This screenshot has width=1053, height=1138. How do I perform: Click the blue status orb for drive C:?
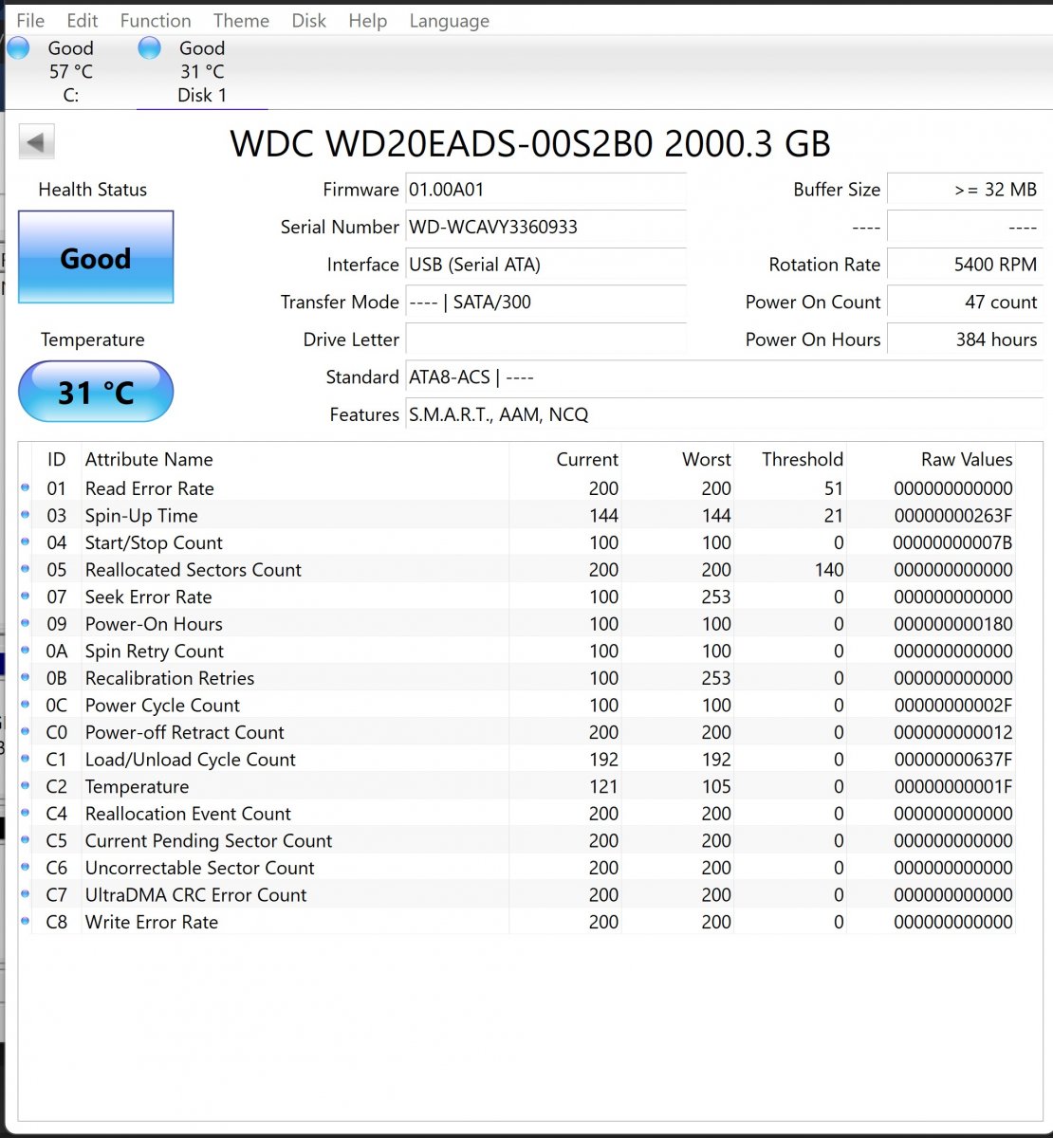click(x=18, y=47)
